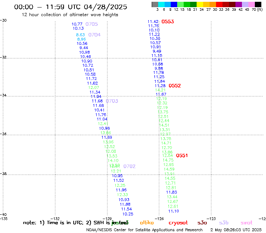Click the green value 14.51

click(164, 125)
